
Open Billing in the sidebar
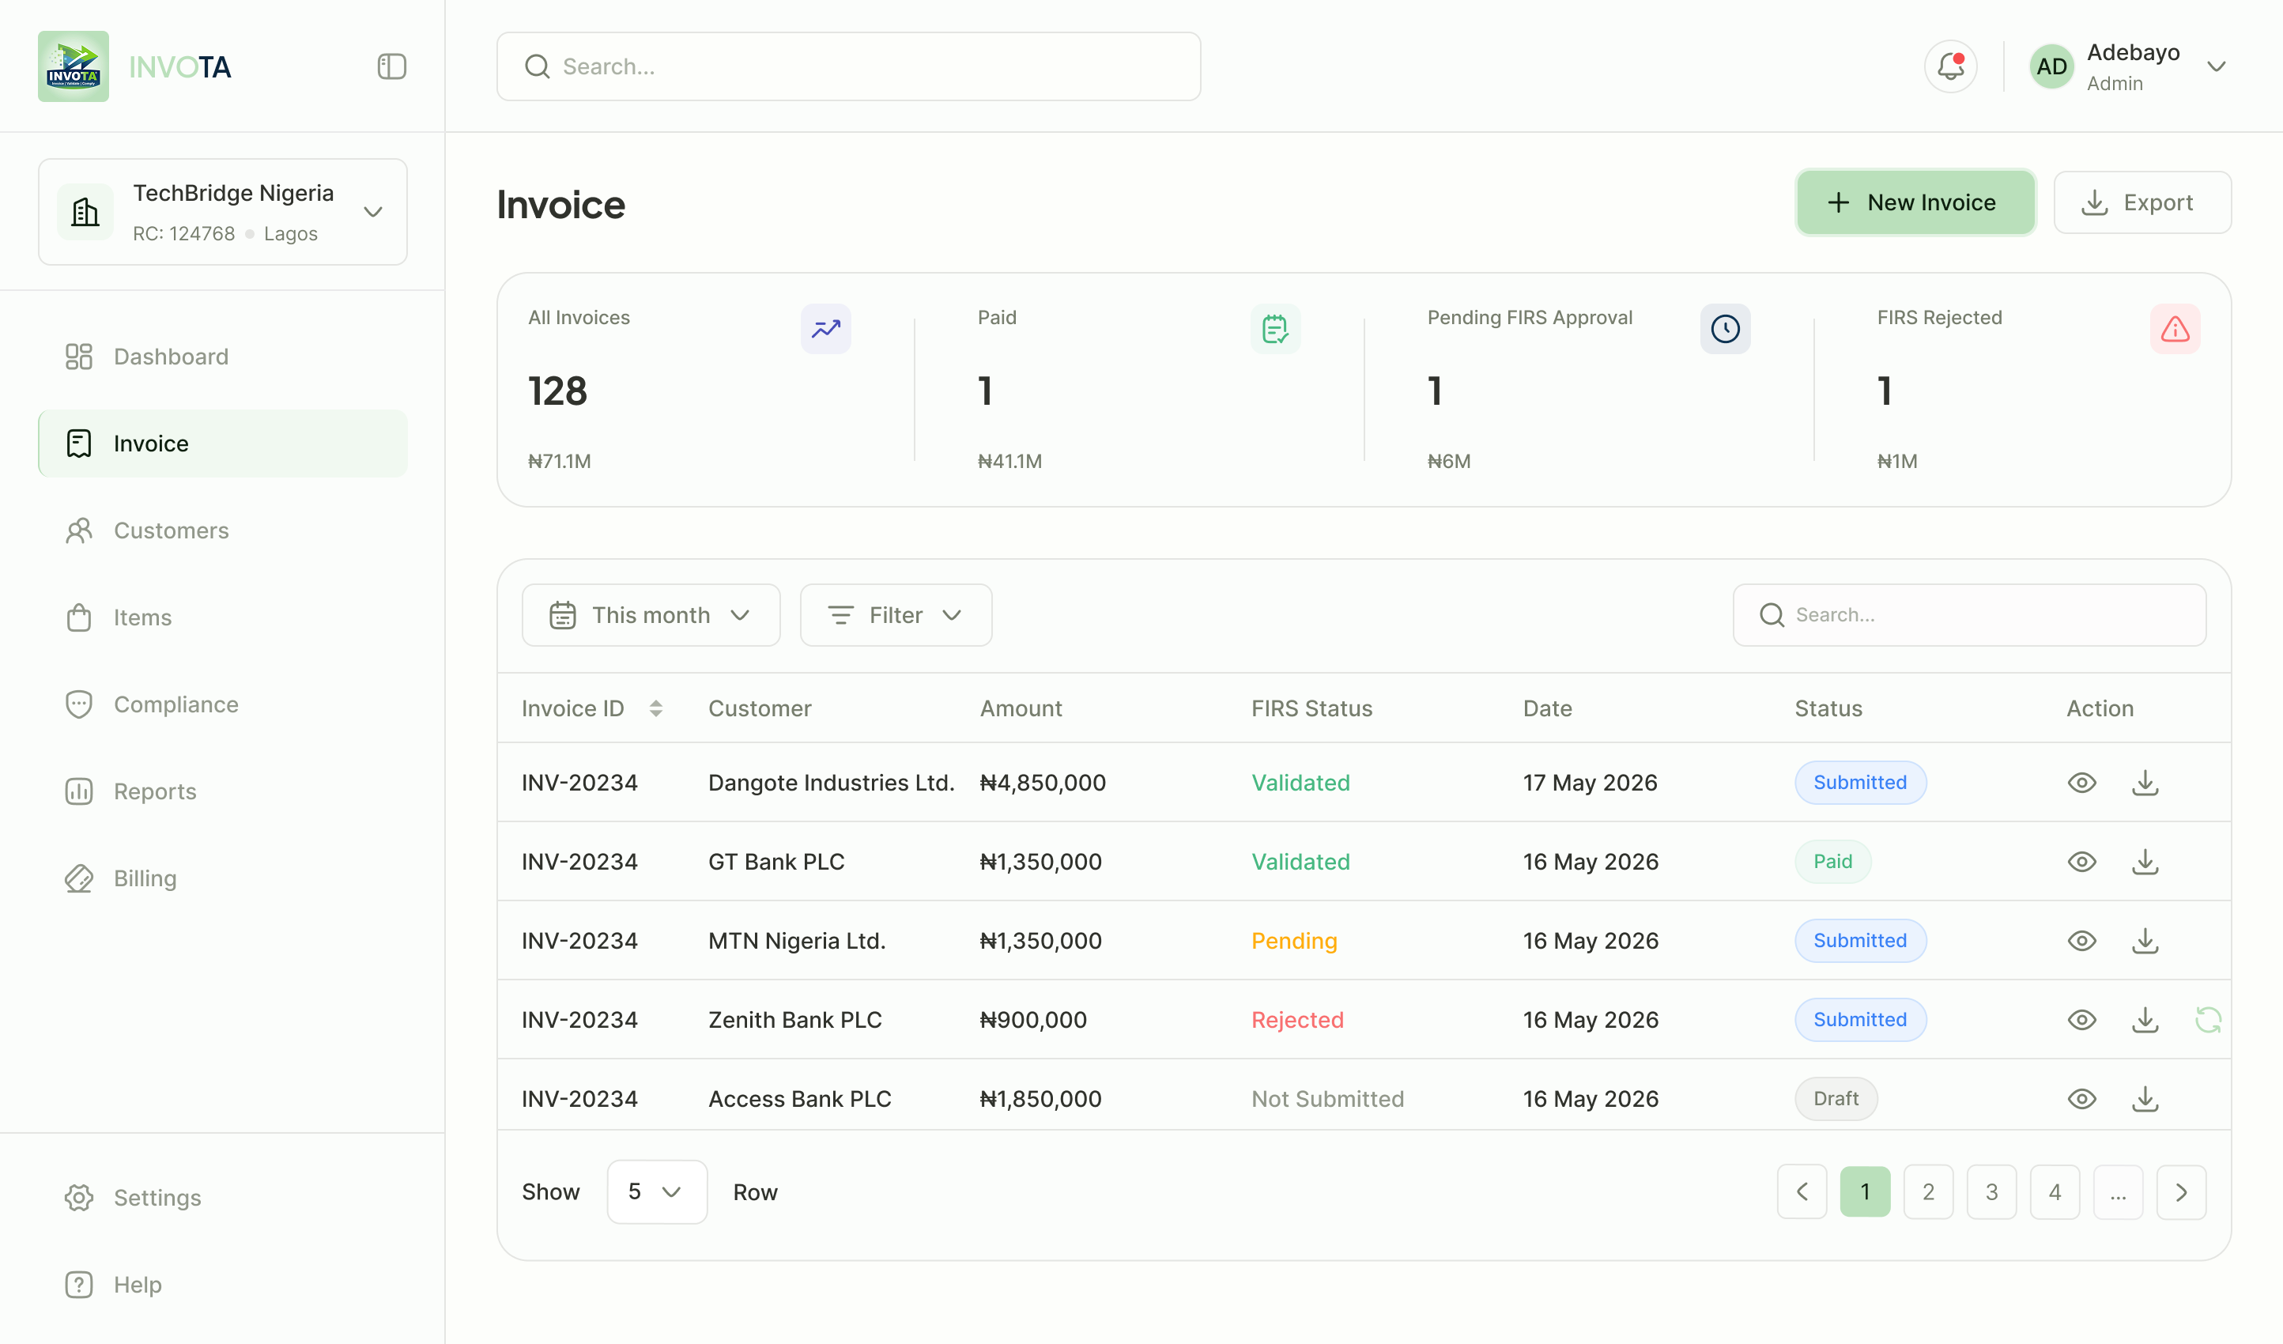223,878
